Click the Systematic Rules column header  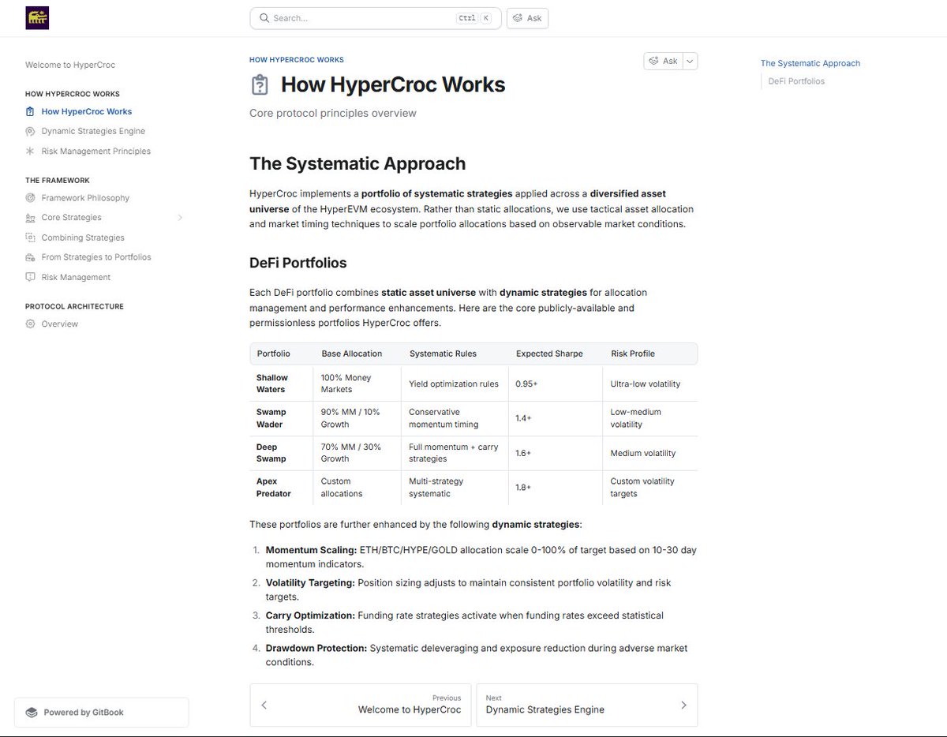pos(443,354)
